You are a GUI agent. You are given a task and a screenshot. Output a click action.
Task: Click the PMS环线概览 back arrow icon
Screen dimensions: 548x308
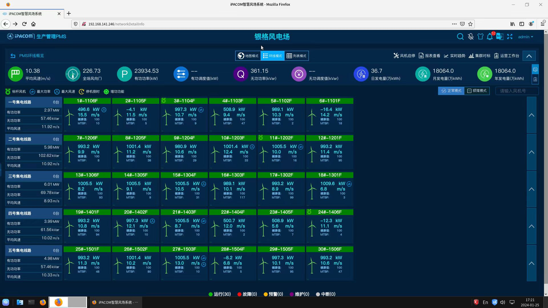13,56
